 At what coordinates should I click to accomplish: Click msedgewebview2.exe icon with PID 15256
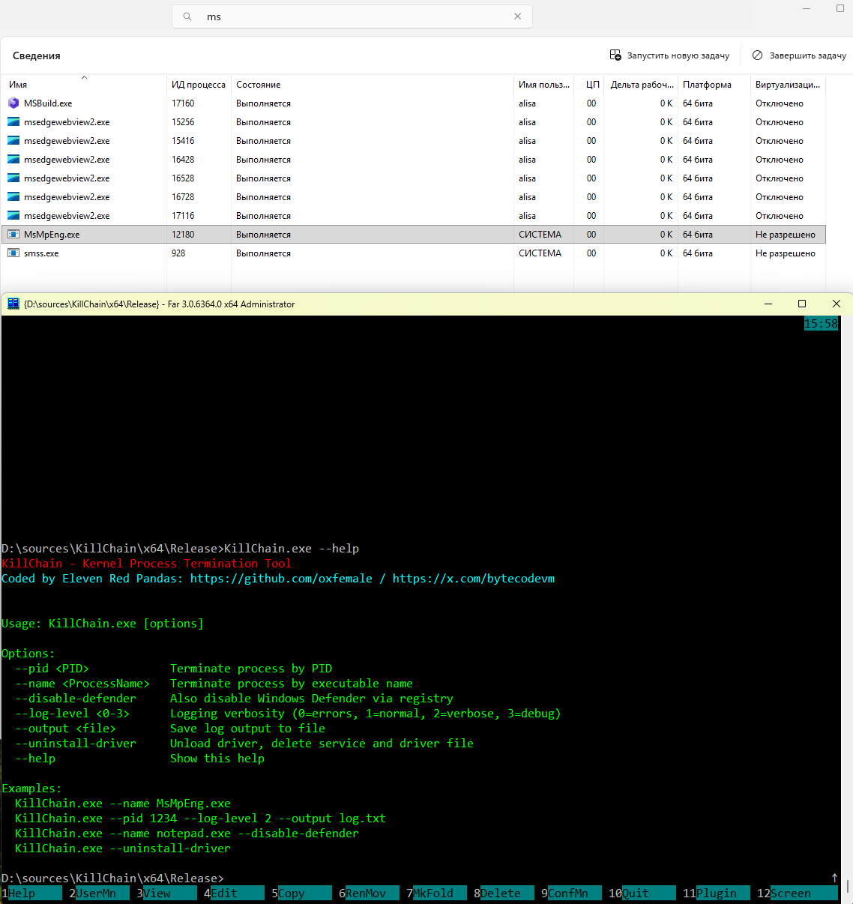point(13,122)
